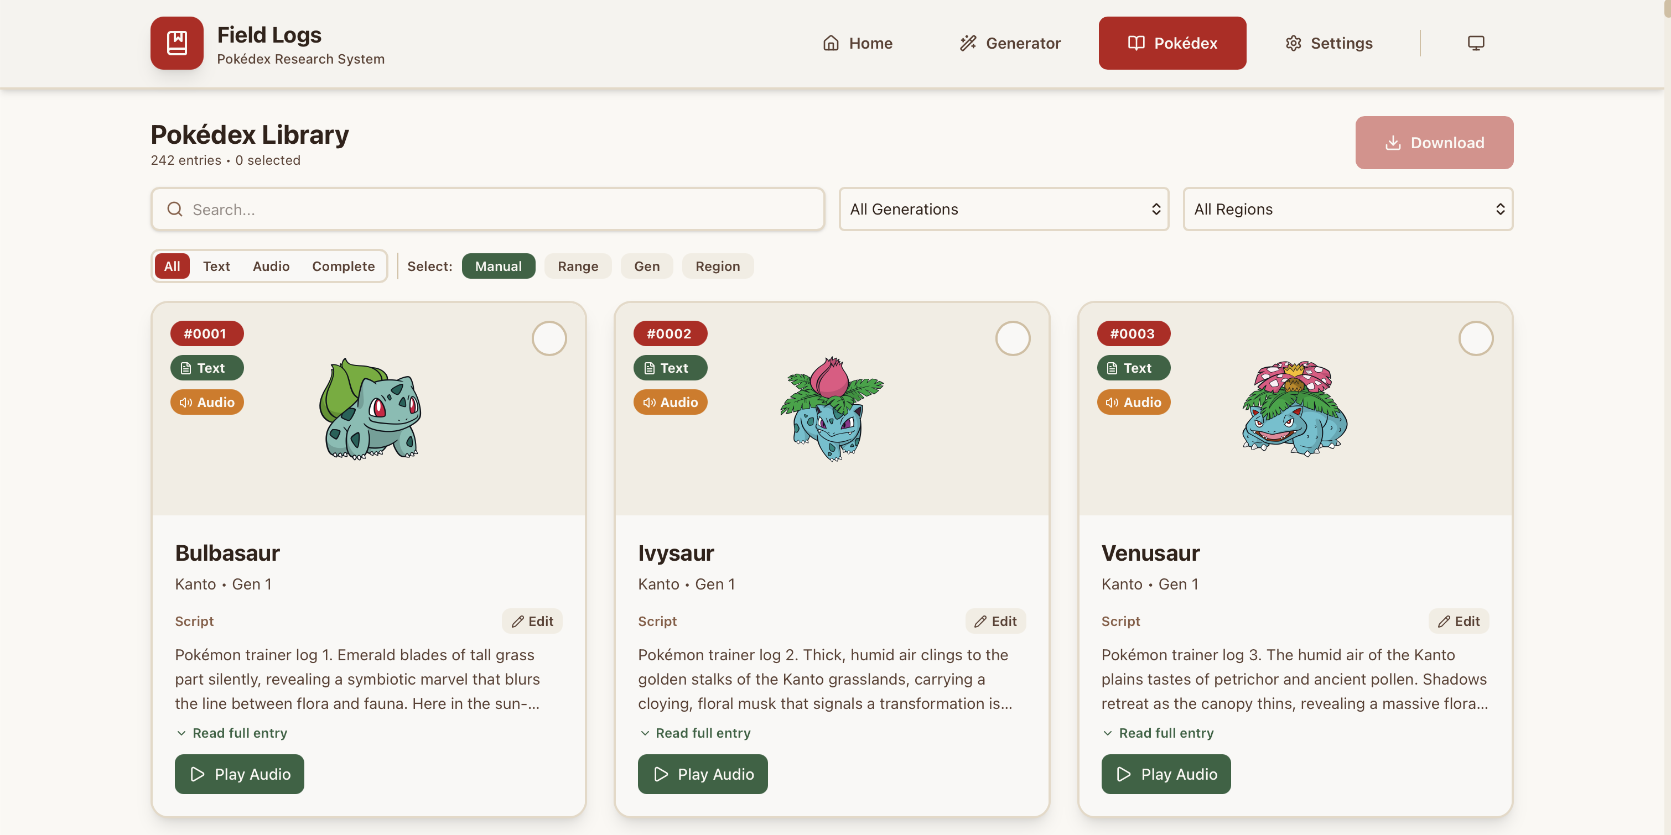
Task: Choose the Range selection mode
Action: 577,266
